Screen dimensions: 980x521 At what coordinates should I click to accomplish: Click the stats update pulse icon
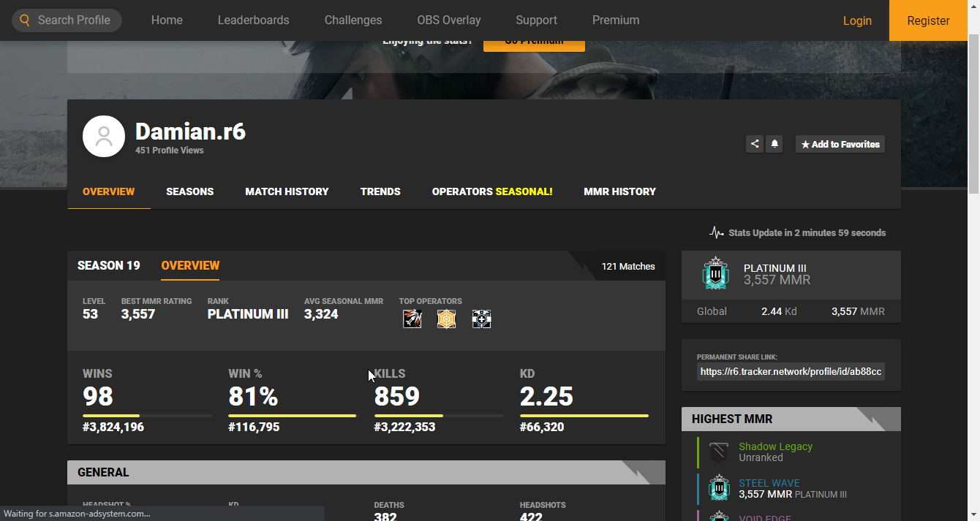(717, 233)
